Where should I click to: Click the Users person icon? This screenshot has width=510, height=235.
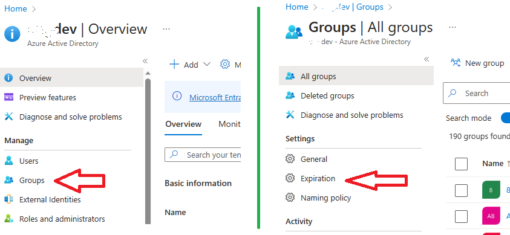point(9,161)
